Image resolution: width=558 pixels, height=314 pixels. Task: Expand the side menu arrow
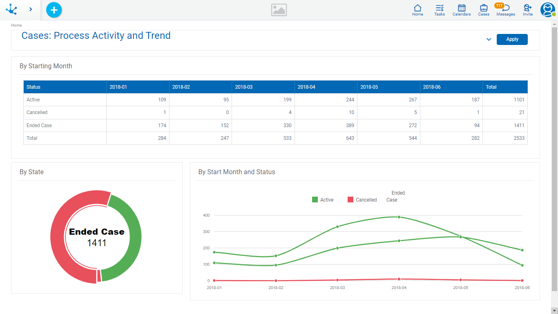(31, 9)
